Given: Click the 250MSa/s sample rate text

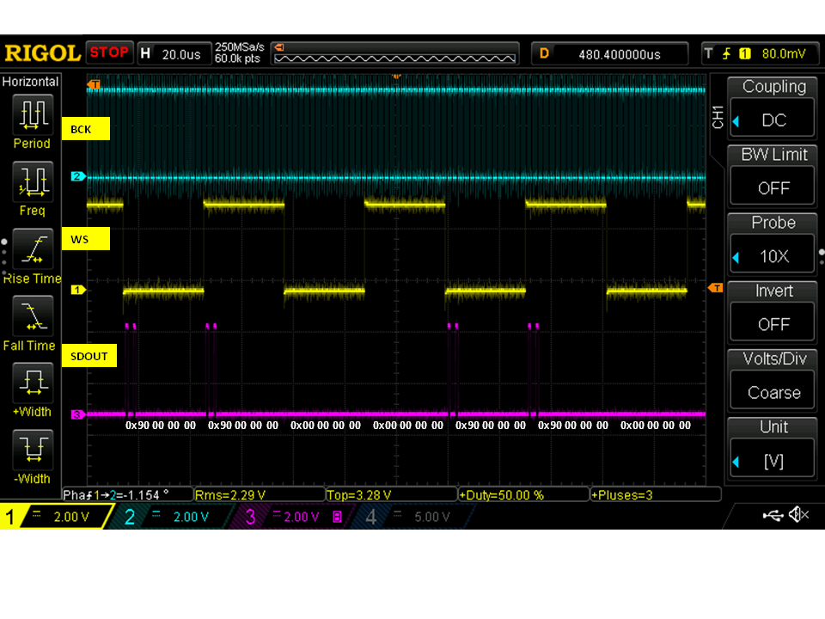Looking at the screenshot, I should pos(240,46).
